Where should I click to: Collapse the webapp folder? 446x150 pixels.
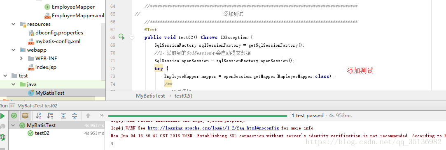[13, 50]
